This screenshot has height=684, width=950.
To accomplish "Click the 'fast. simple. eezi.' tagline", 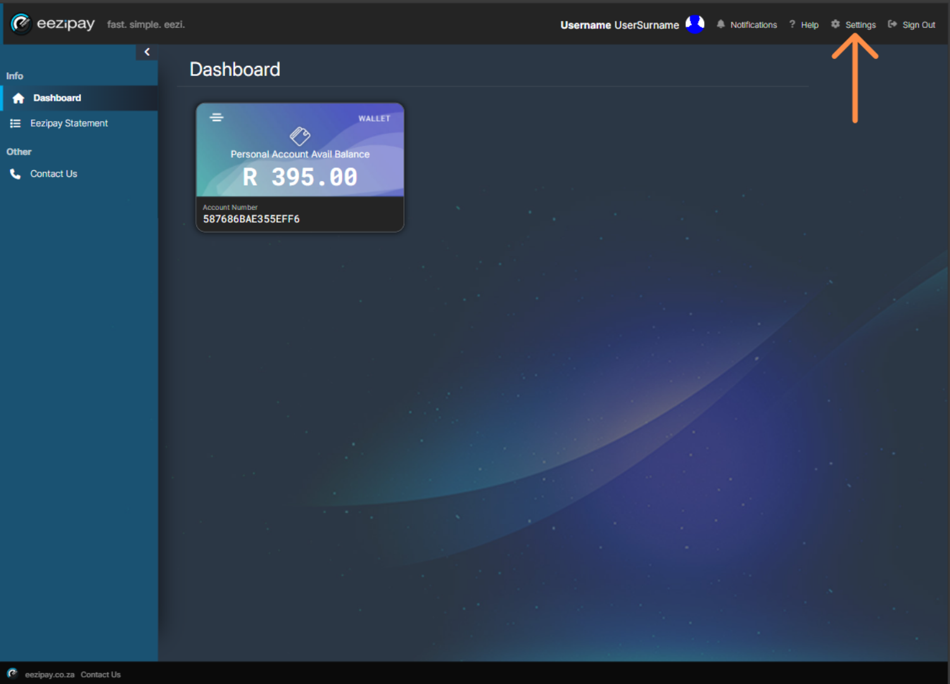I will tap(146, 25).
